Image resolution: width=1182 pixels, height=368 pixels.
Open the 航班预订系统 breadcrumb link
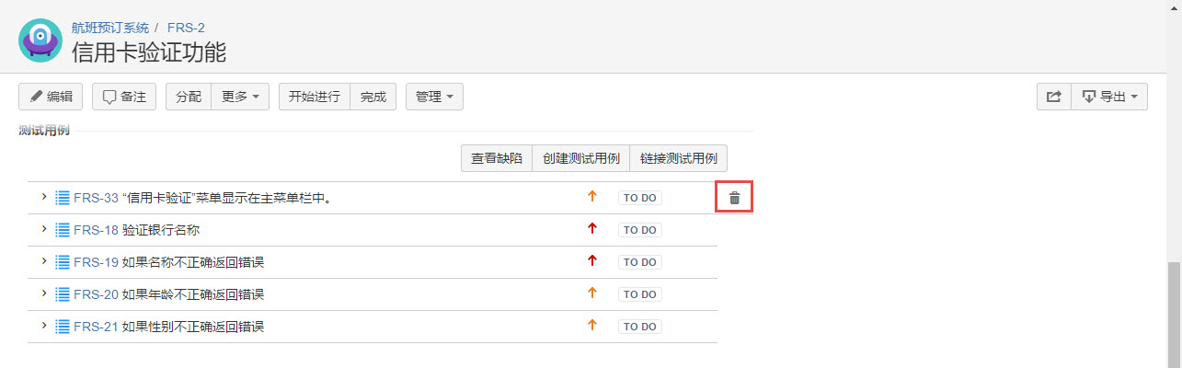[110, 28]
